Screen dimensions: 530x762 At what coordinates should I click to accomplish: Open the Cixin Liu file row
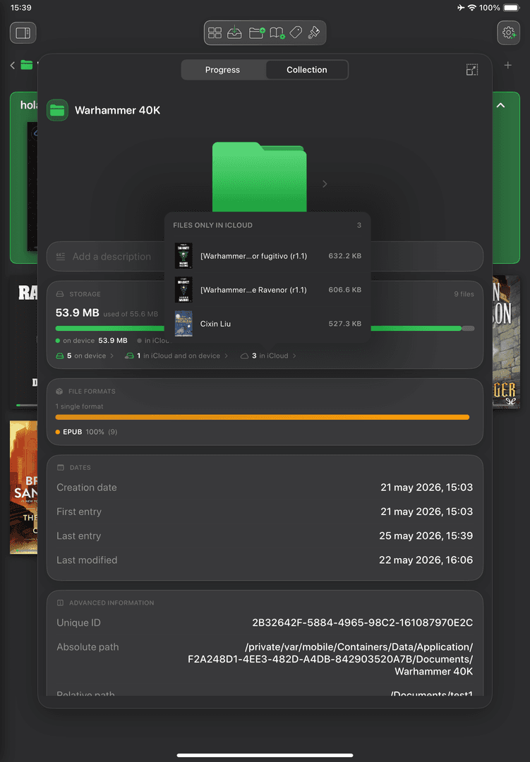(x=267, y=324)
